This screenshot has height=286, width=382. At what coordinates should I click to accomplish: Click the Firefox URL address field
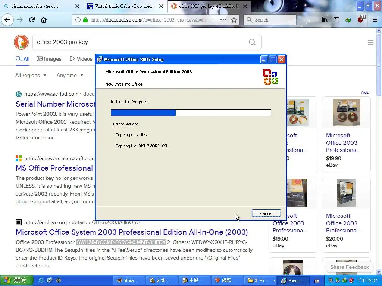pos(148,20)
